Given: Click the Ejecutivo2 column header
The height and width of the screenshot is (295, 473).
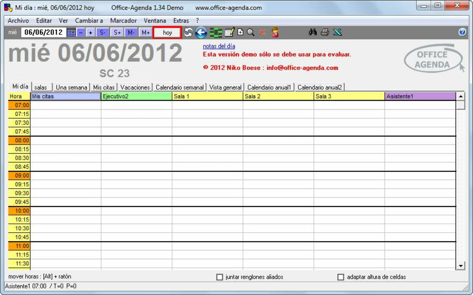Looking at the screenshot, I should (x=136, y=96).
